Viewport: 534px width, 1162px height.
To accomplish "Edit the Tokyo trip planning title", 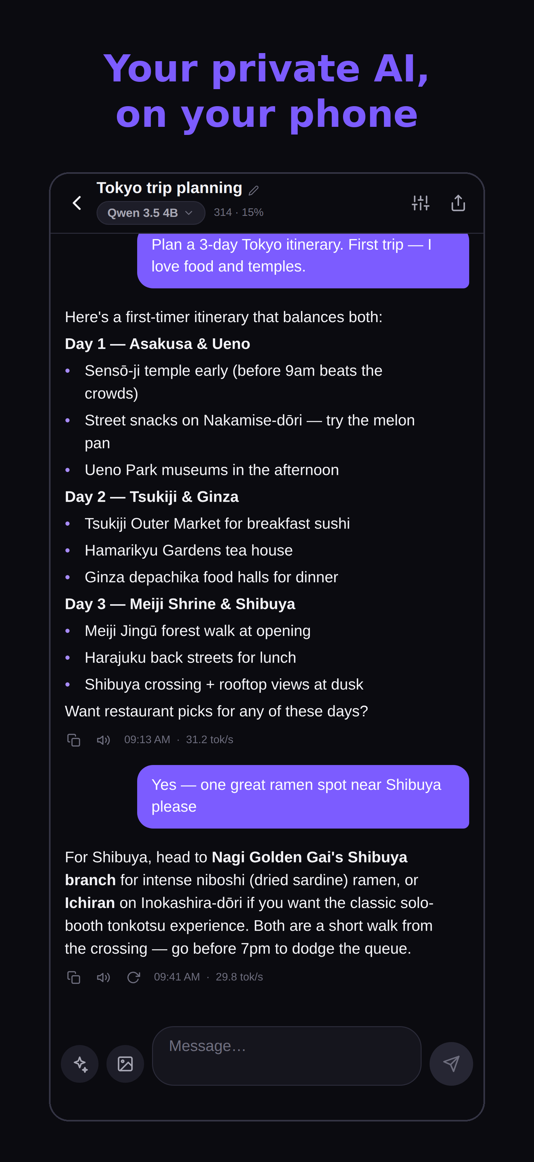I will [x=254, y=190].
